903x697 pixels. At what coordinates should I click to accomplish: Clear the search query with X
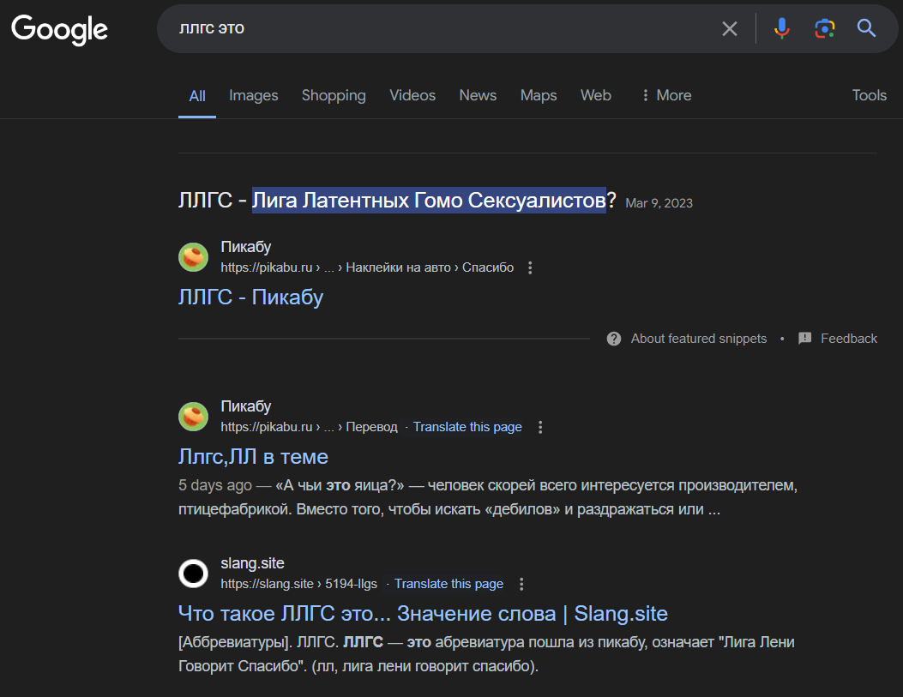(729, 28)
